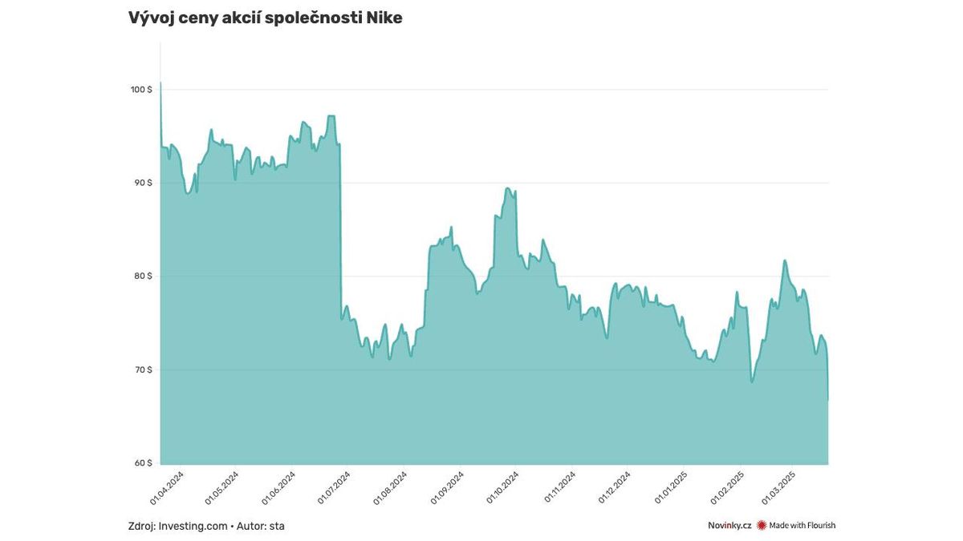The width and height of the screenshot is (963, 541).
Task: Select the 01.02.2025 date label
Action: 727,487
